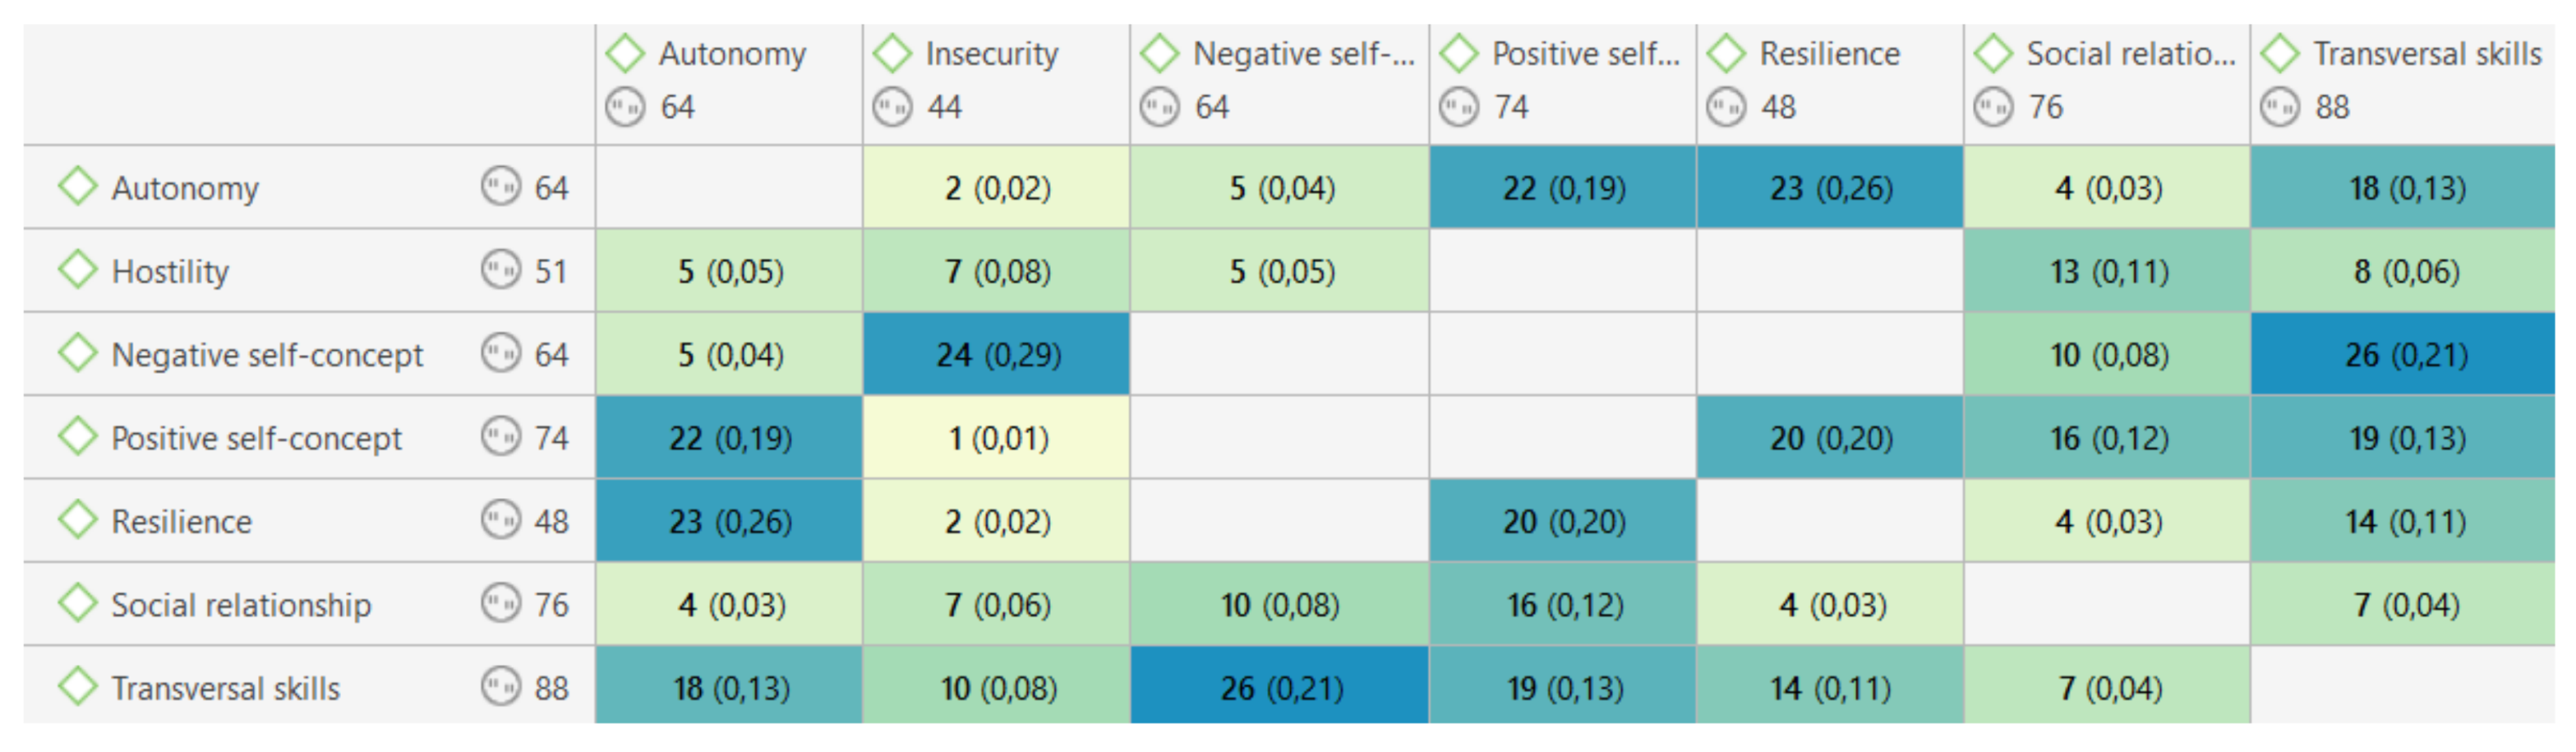The image size is (2576, 752).
Task: Click the Social relatio... column header
Action: click(x=2130, y=53)
